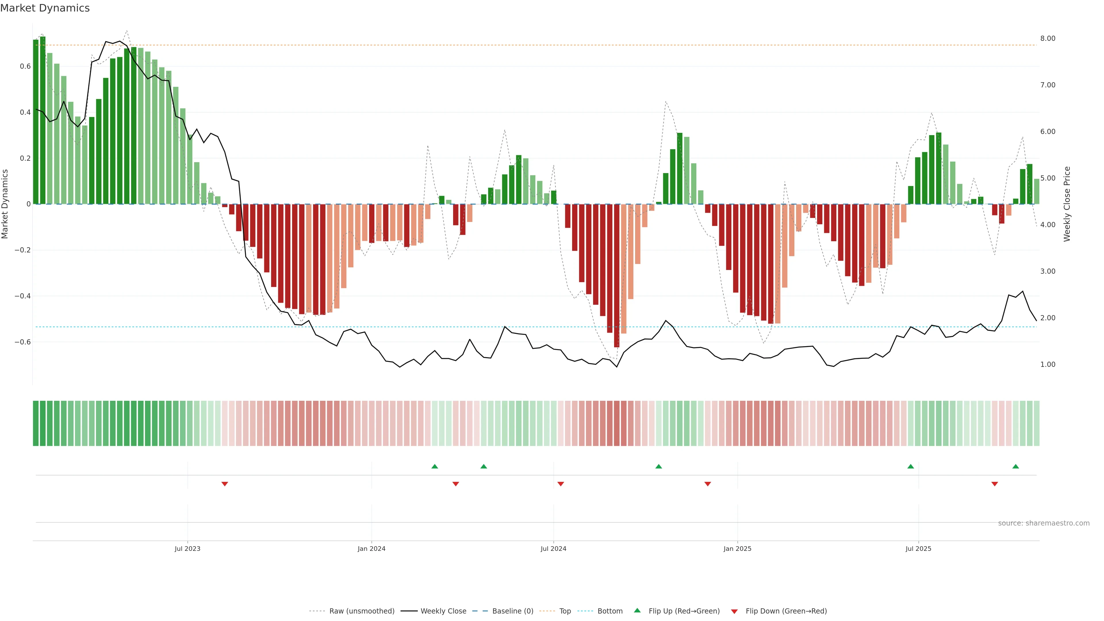Viewport: 1104px width, 621px height.
Task: Click the last red flip-down triangle marker
Action: (994, 484)
